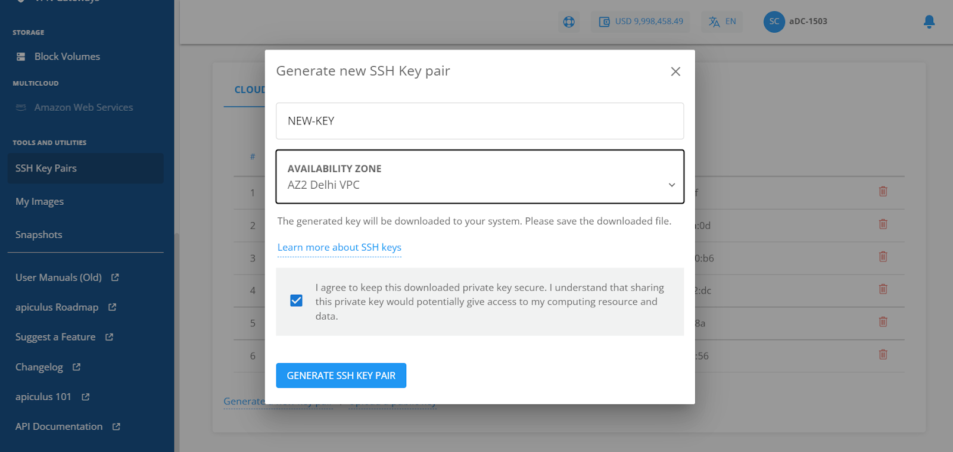This screenshot has height=452, width=953.
Task: Open the Learn more about SSH keys link
Action: (x=338, y=247)
